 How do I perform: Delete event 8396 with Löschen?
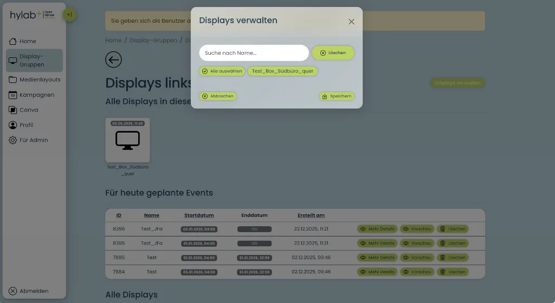click(x=453, y=229)
